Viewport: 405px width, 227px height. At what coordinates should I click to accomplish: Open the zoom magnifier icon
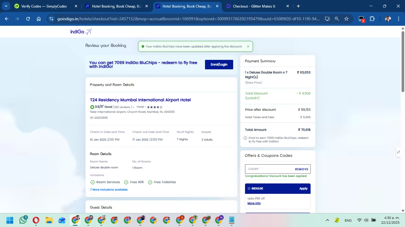(x=337, y=19)
